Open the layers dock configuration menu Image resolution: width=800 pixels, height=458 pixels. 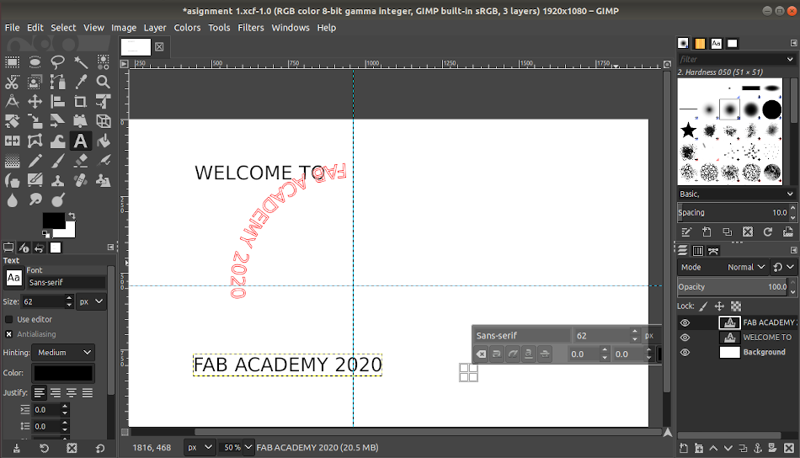point(793,250)
